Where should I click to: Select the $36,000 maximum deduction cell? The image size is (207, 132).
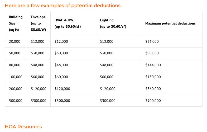tap(172, 41)
